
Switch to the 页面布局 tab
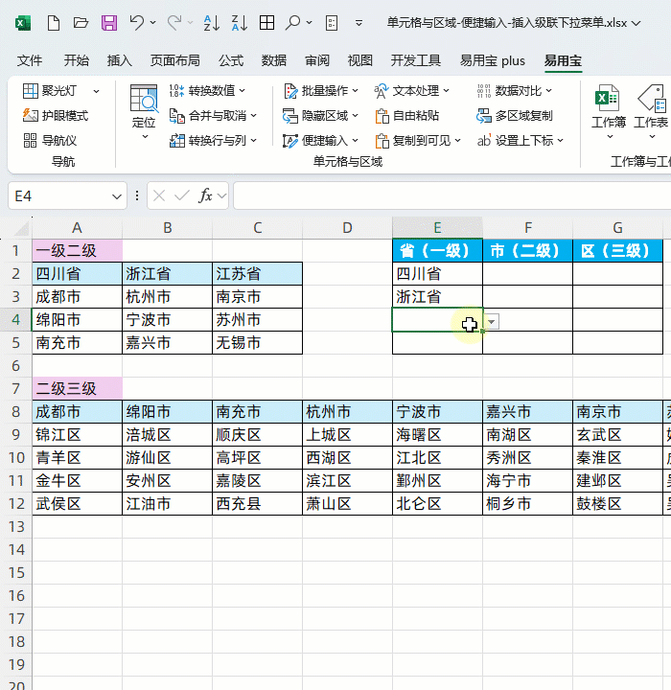174,60
